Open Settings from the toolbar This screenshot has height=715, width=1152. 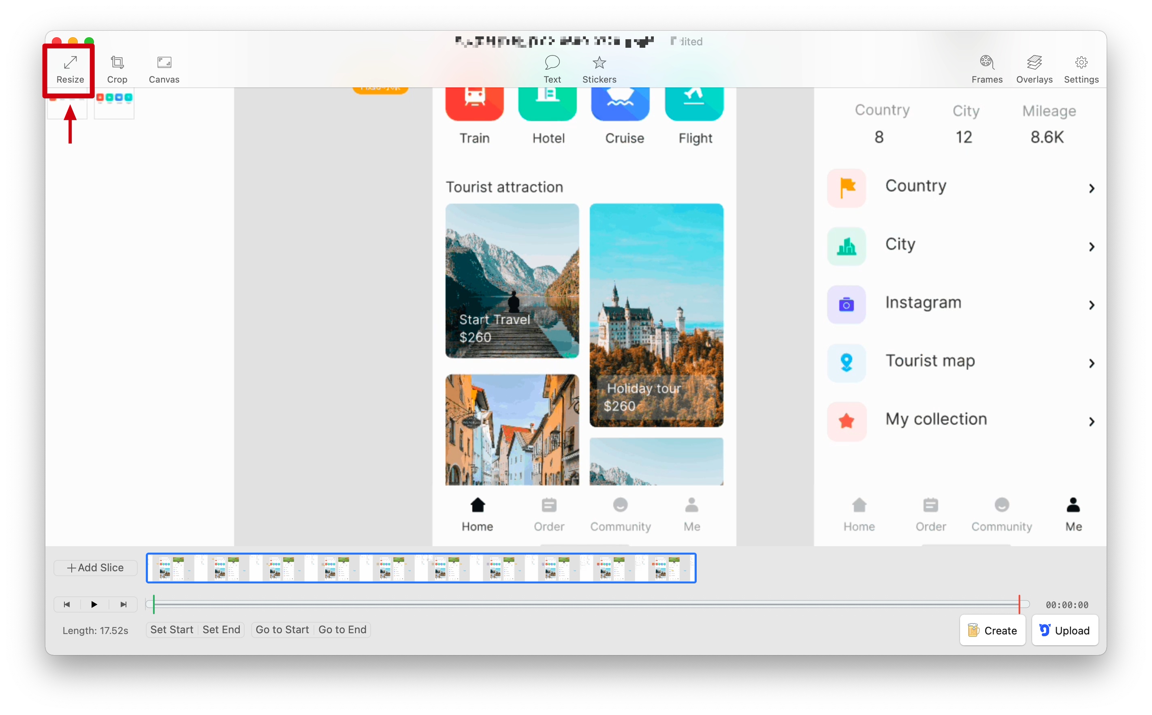coord(1081,69)
